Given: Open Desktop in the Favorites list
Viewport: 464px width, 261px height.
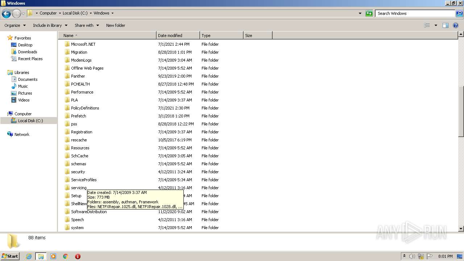Looking at the screenshot, I should pos(25,45).
